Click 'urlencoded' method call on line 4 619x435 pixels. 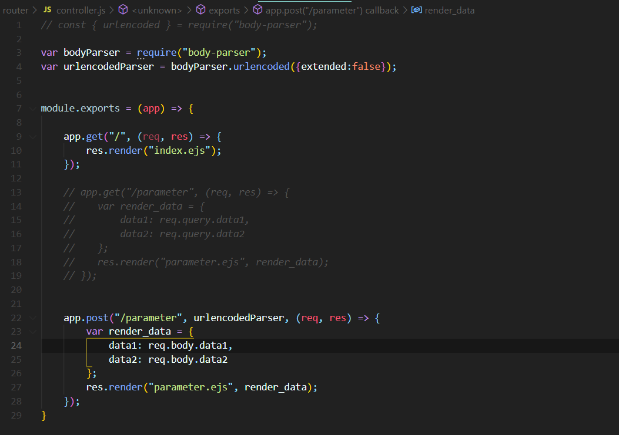click(x=262, y=67)
